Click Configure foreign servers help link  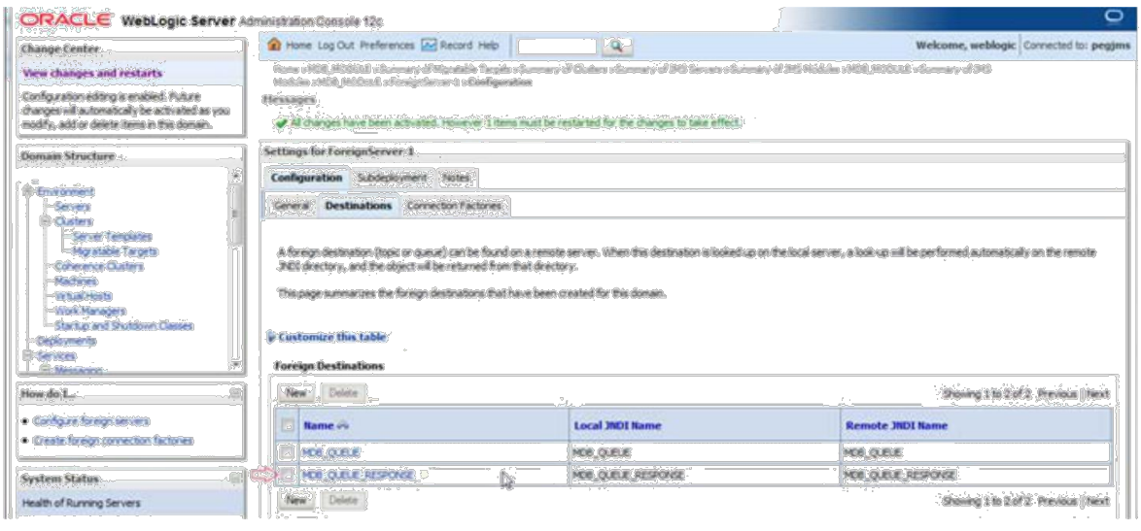coord(91,421)
